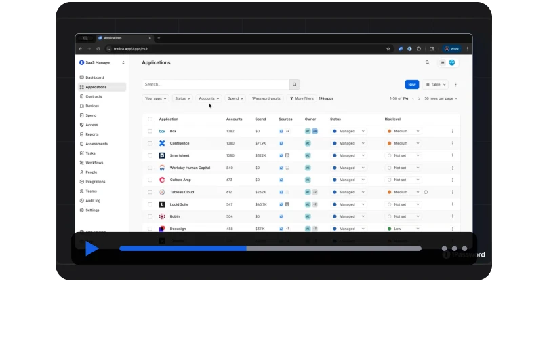The image size is (549, 342).
Task: Tick the Workday Human Capital row checkbox
Action: click(x=150, y=168)
